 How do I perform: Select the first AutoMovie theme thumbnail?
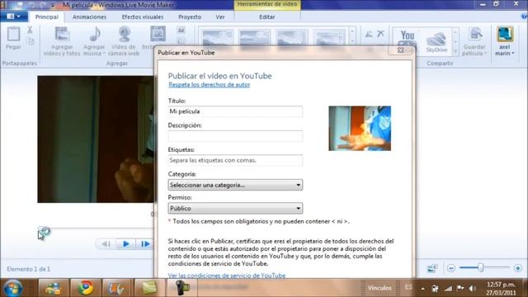[218, 36]
